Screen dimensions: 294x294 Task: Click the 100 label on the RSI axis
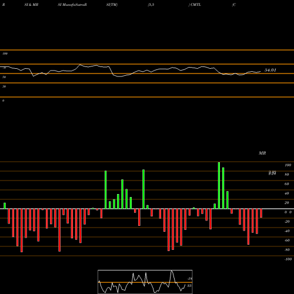point(5,54)
